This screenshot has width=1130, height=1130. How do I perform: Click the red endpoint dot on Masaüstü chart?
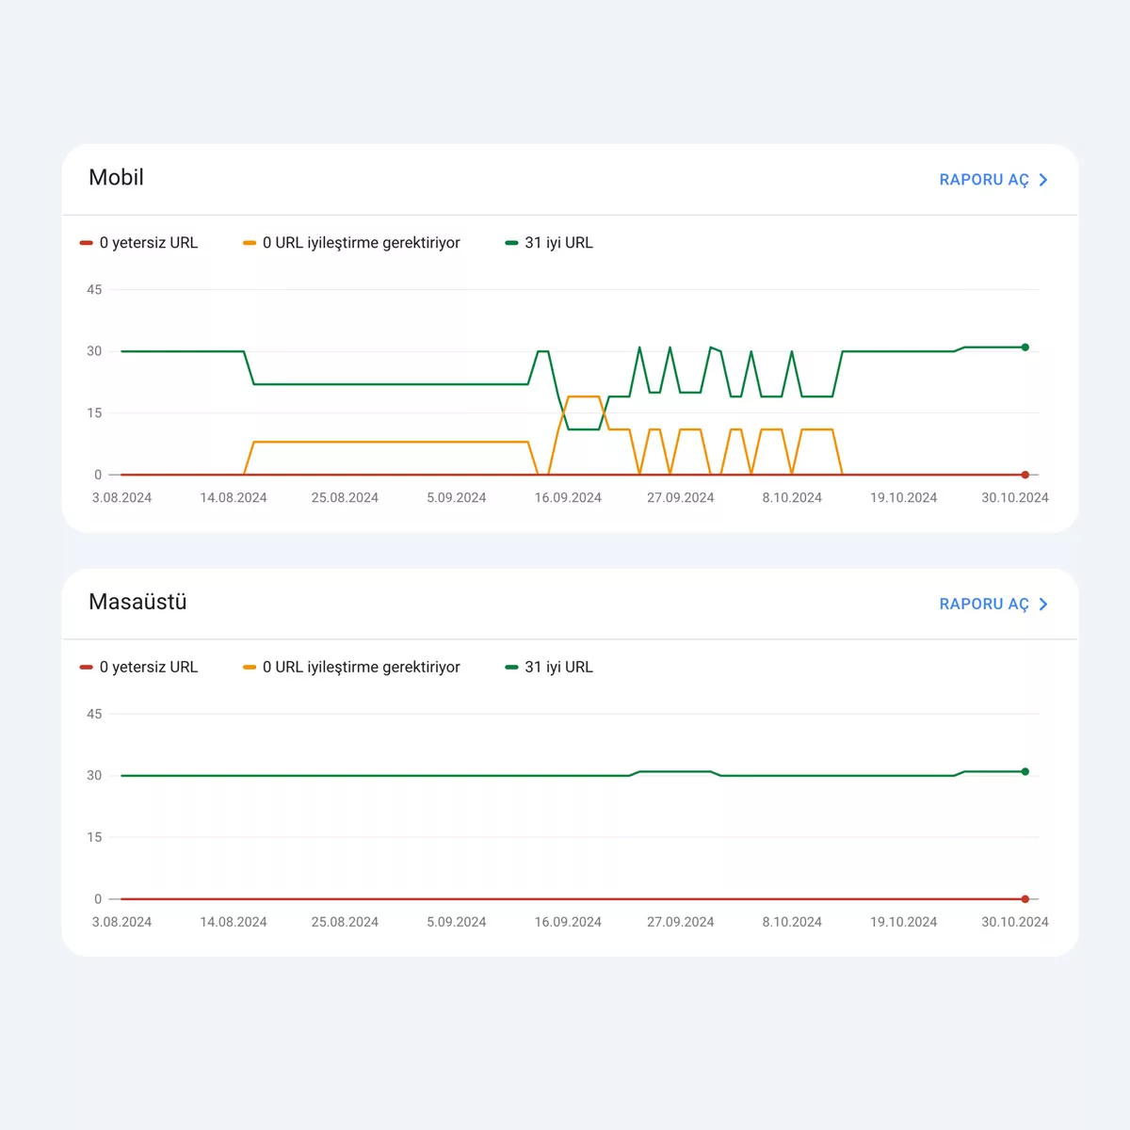1025,899
